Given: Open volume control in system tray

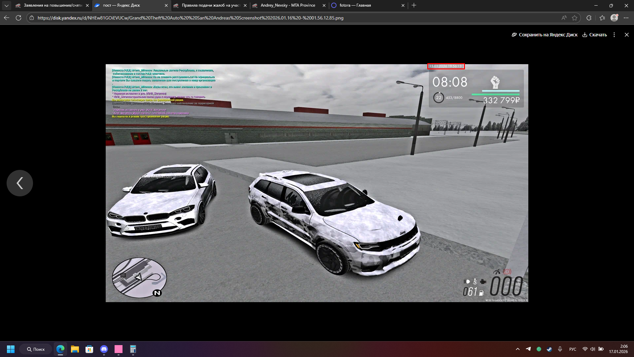Looking at the screenshot, I should (592, 349).
